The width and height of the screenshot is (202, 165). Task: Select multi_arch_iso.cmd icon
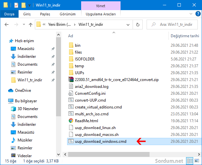pyautogui.click(x=71, y=114)
